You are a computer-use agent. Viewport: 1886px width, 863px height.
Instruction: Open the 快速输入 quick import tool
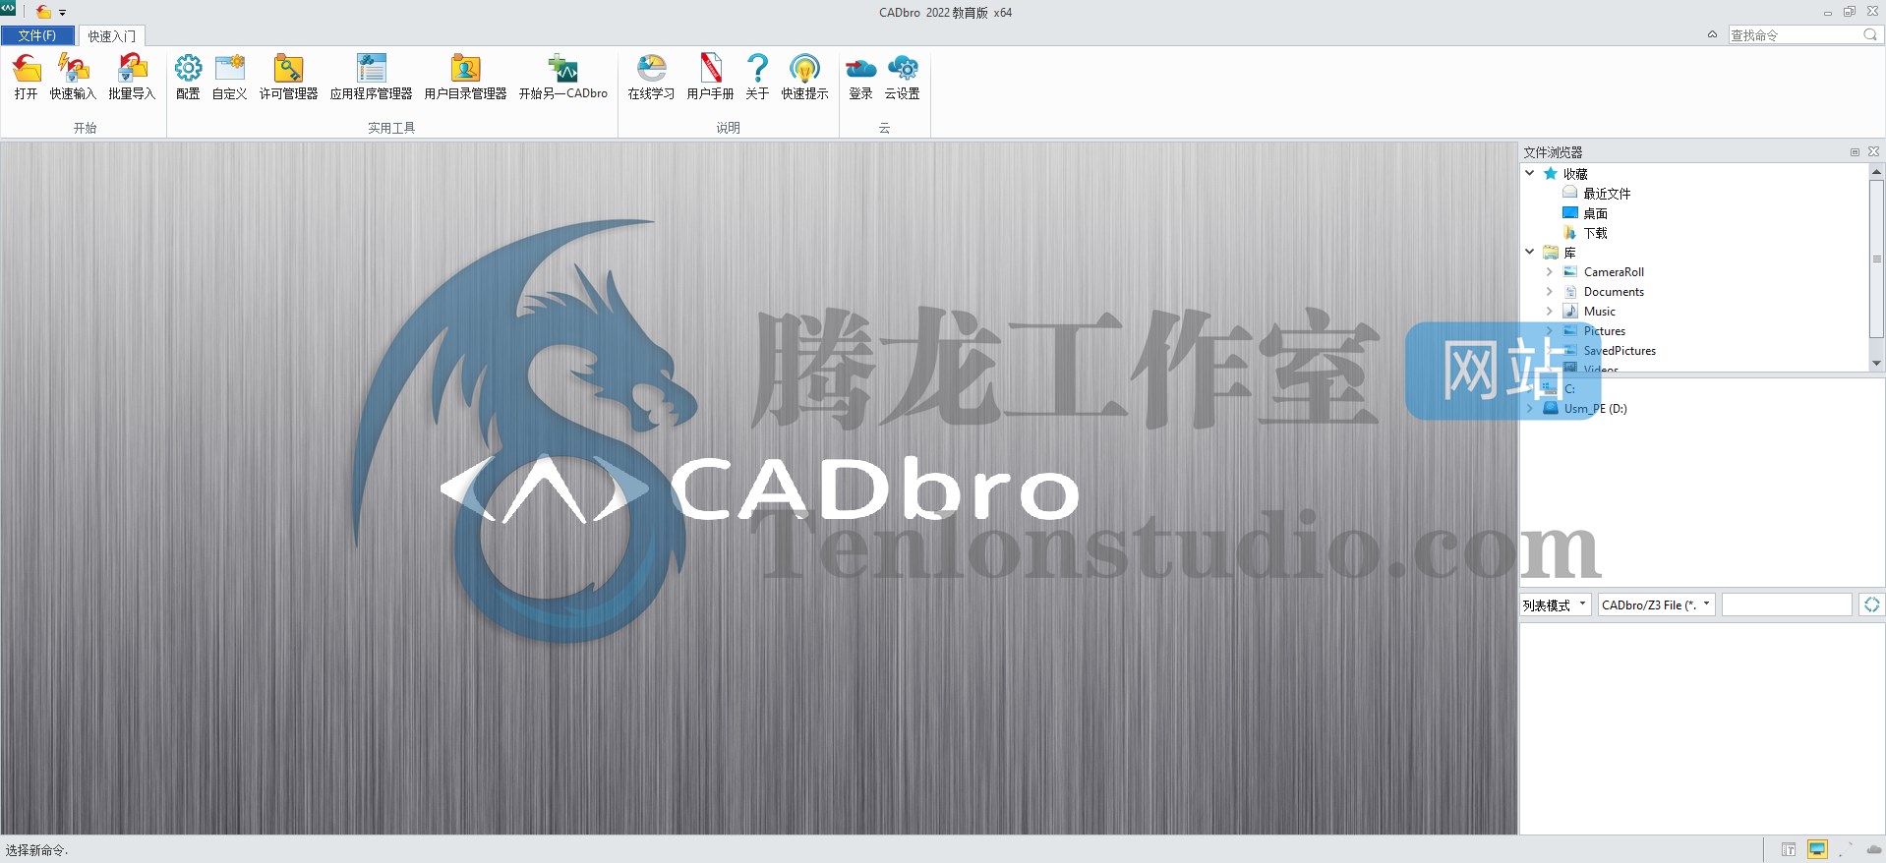coord(73,77)
